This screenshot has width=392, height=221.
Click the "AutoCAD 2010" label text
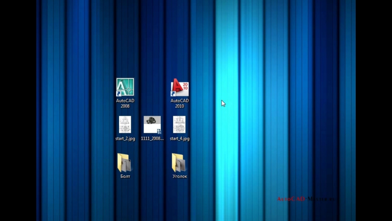[179, 103]
